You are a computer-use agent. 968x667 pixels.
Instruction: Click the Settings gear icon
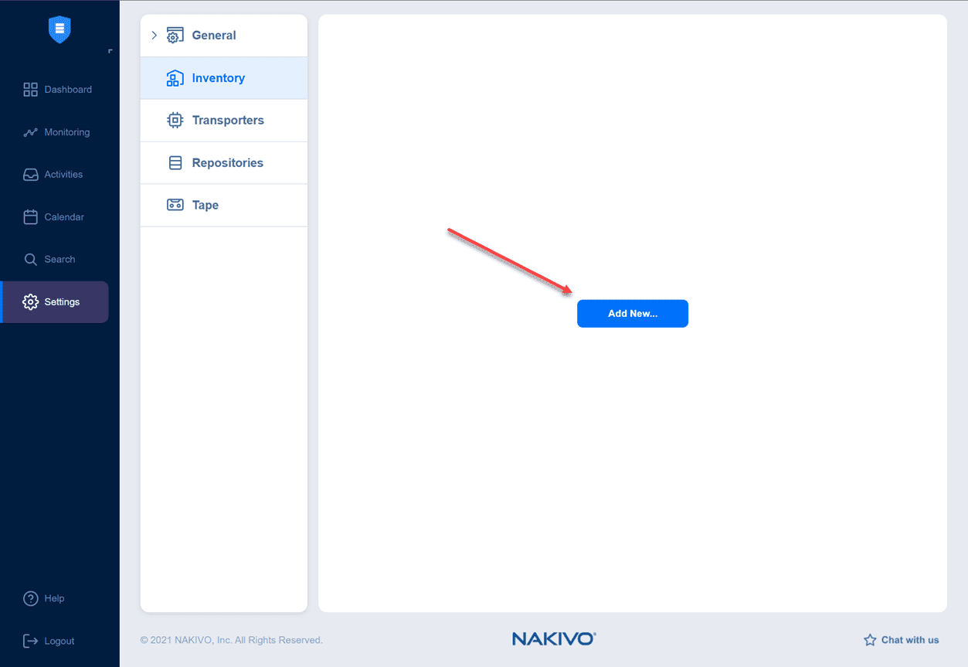30,302
